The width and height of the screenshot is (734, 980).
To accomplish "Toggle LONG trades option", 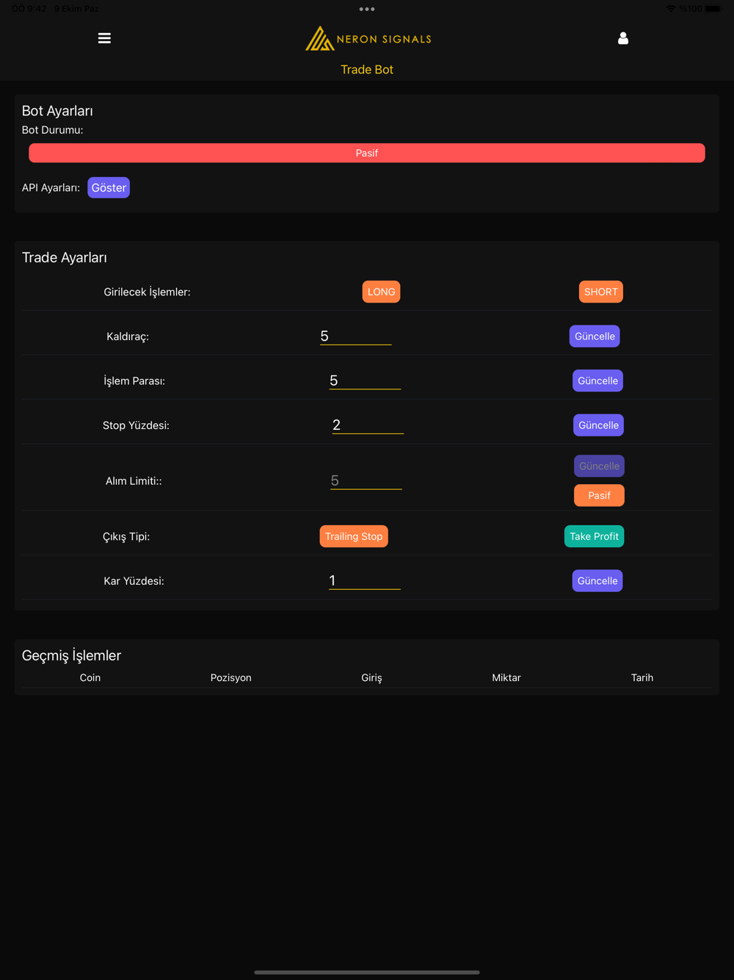I will [381, 292].
